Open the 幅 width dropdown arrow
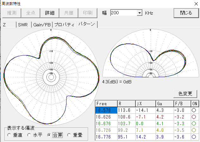200x142 pixels. pyautogui.click(x=140, y=13)
